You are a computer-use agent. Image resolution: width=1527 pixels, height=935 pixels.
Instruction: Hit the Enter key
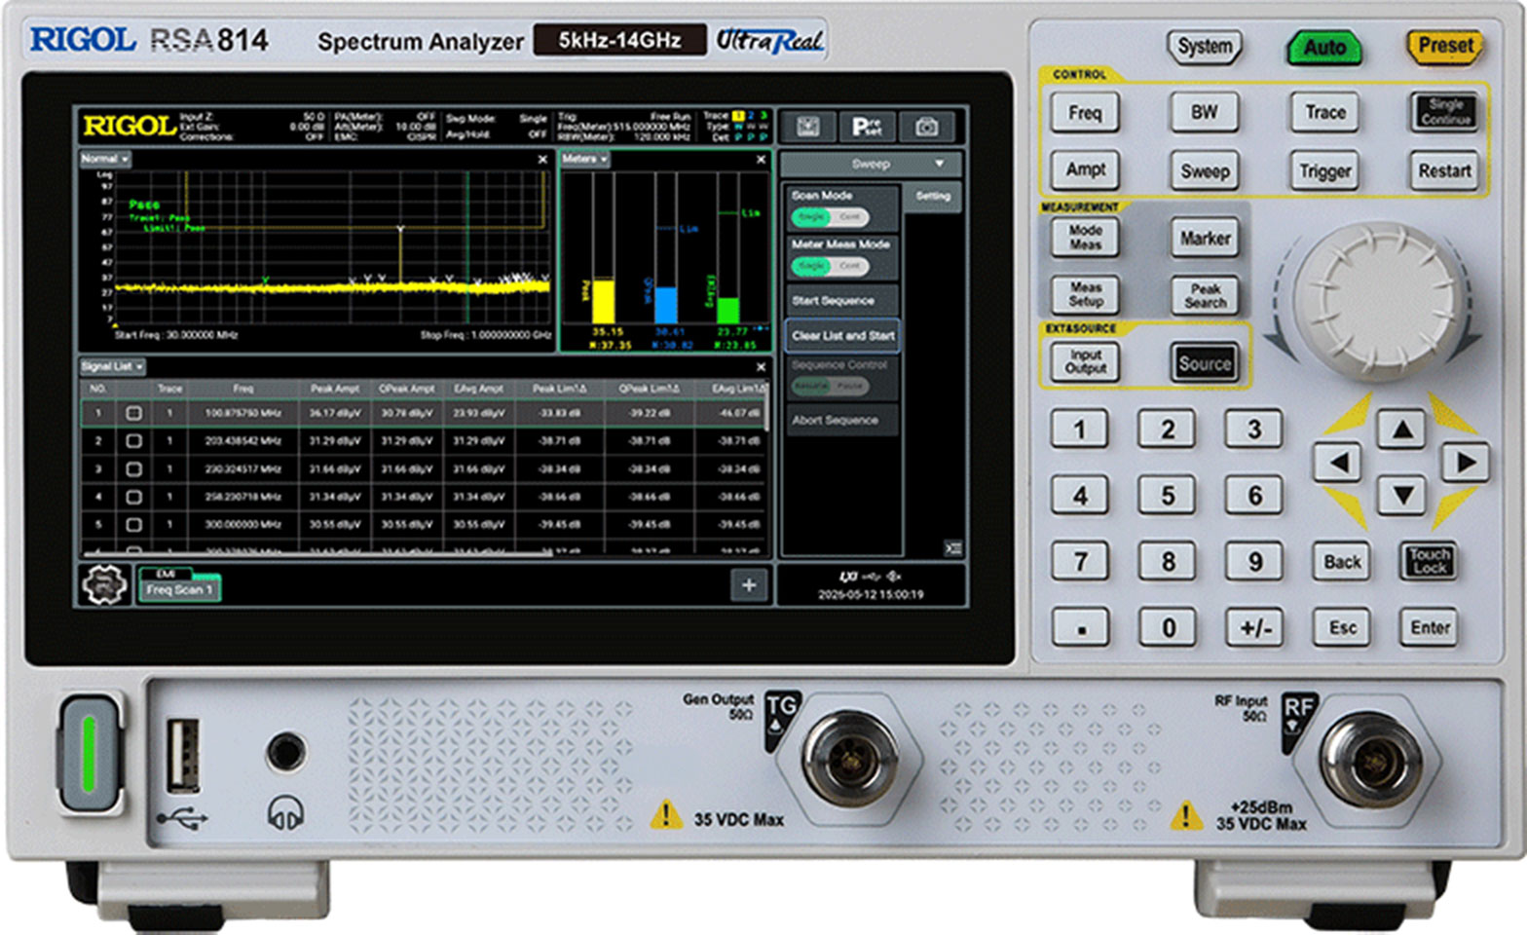pyautogui.click(x=1429, y=628)
